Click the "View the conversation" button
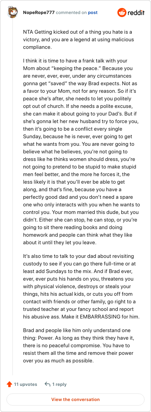The height and width of the screenshot is (412, 151). (x=75, y=400)
